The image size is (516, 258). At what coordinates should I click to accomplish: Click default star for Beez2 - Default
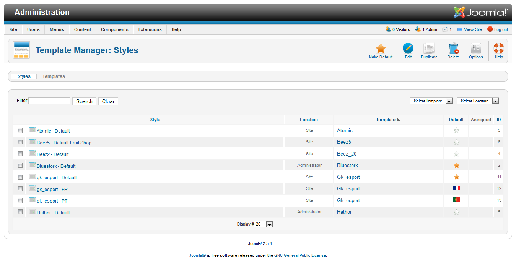point(456,154)
